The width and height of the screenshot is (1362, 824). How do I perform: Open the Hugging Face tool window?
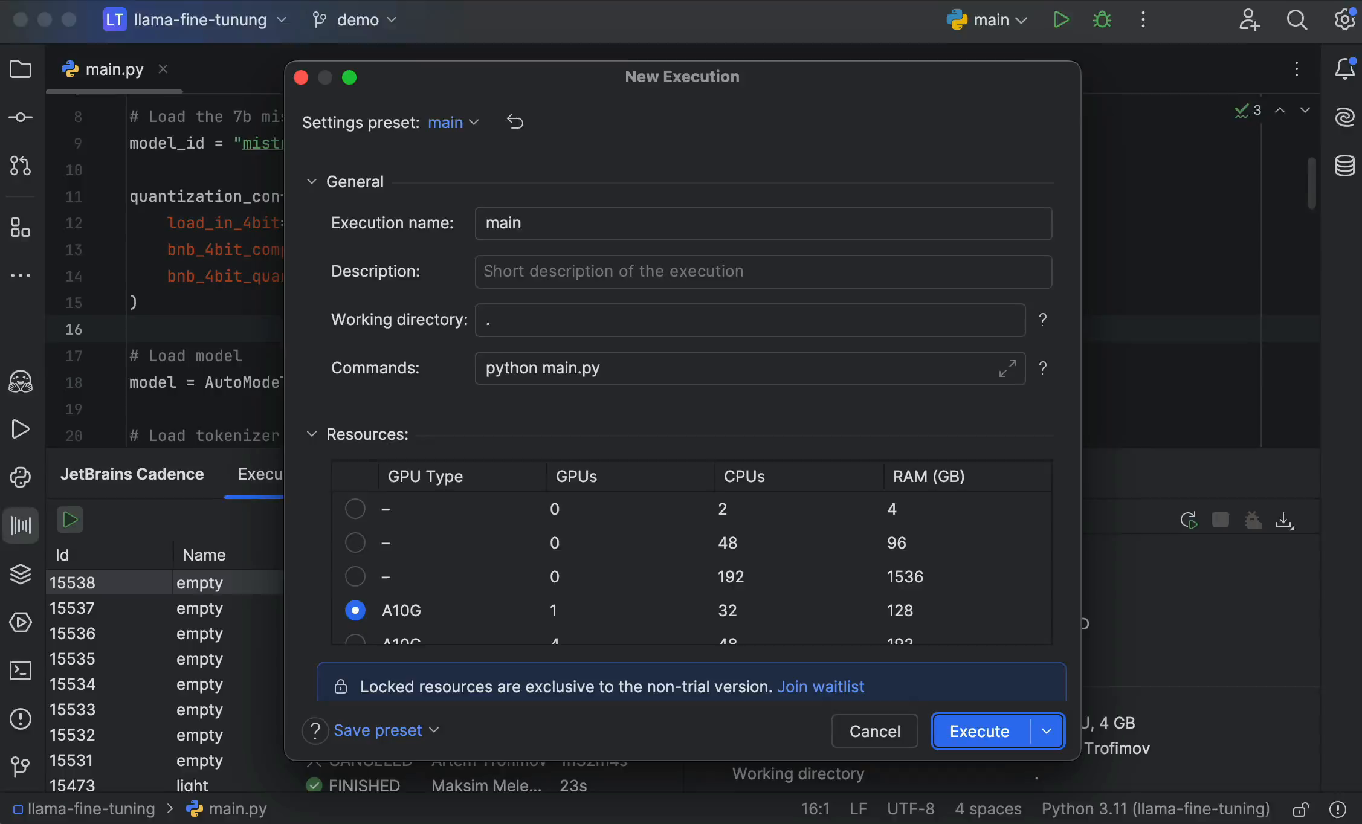tap(21, 381)
